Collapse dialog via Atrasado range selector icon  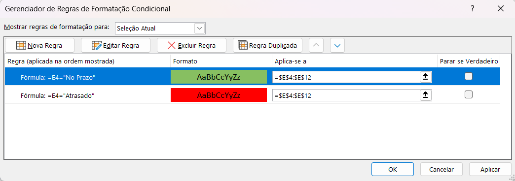[x=425, y=95]
